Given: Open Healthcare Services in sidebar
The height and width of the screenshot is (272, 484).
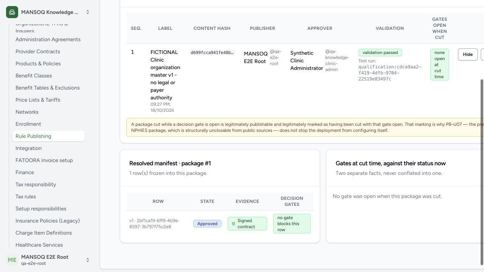Looking at the screenshot, I should pos(39,245).
